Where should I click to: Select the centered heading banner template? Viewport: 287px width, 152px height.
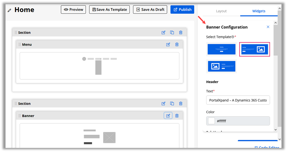(x=222, y=49)
